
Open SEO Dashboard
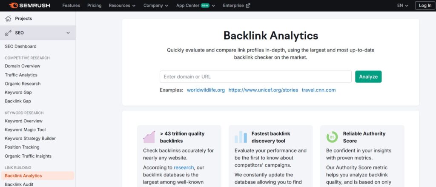(20, 46)
